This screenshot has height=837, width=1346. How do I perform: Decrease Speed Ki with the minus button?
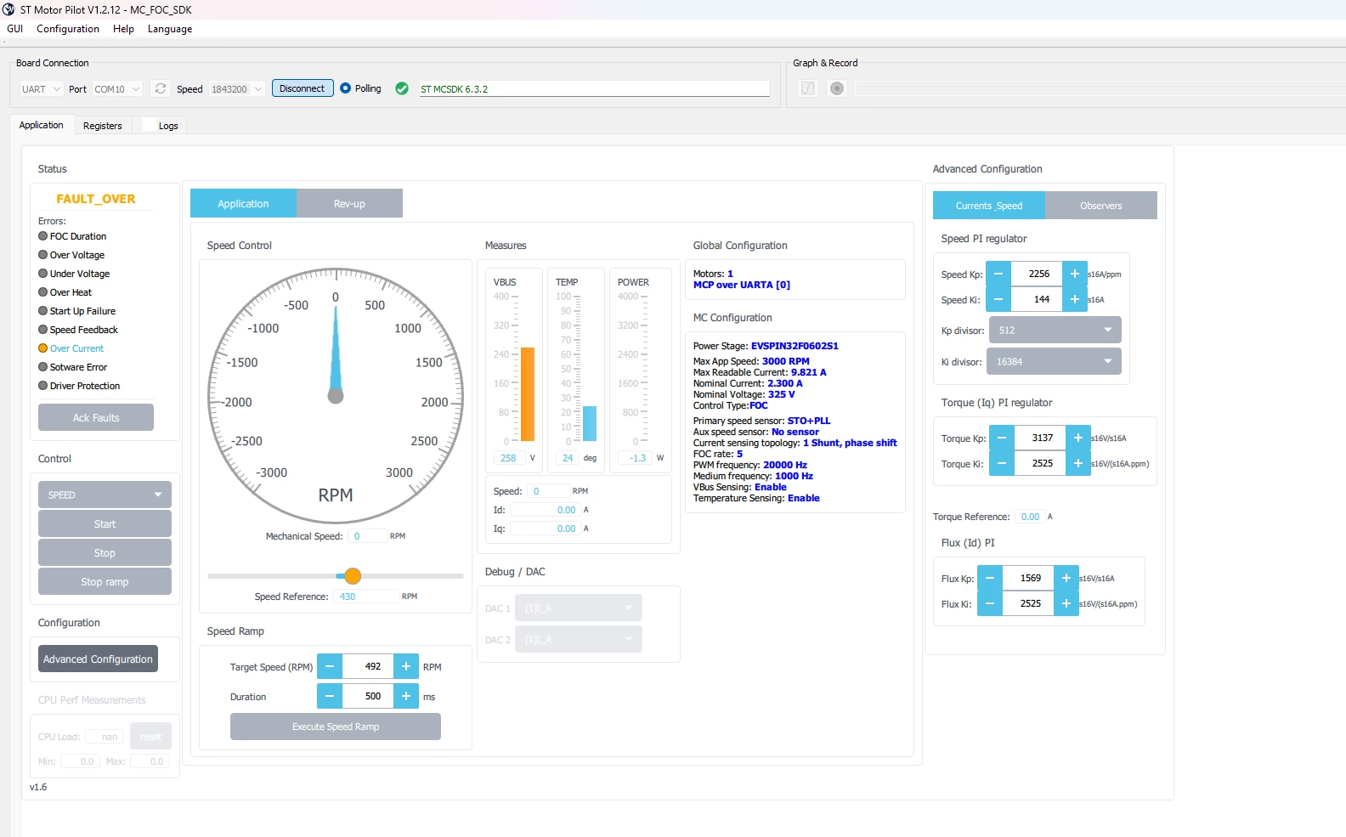point(998,299)
